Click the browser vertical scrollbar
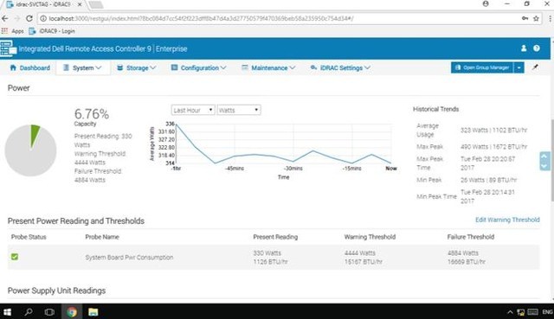The height and width of the screenshot is (319, 554). [x=552, y=161]
